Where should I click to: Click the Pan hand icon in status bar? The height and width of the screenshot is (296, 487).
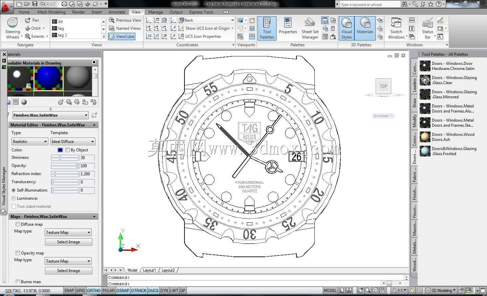[x=360, y=290]
